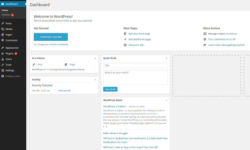Open Edit your front page link
Screen dimensions: 250x150
(139, 34)
